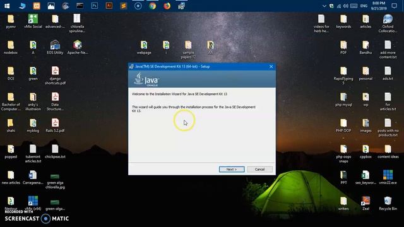Select the django shortcuts.pdf file
This screenshot has width=404, height=227.
click(55, 76)
